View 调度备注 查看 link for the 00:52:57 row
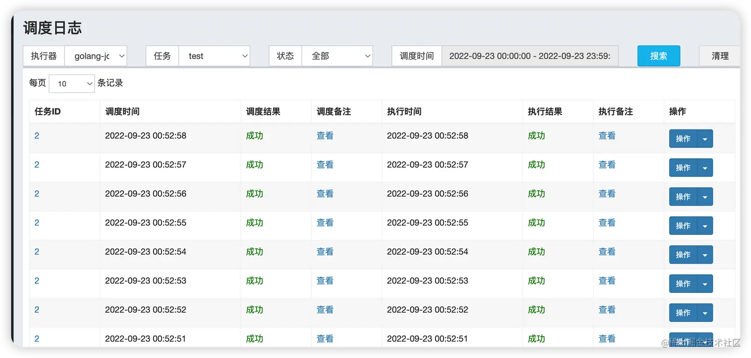 coord(325,165)
